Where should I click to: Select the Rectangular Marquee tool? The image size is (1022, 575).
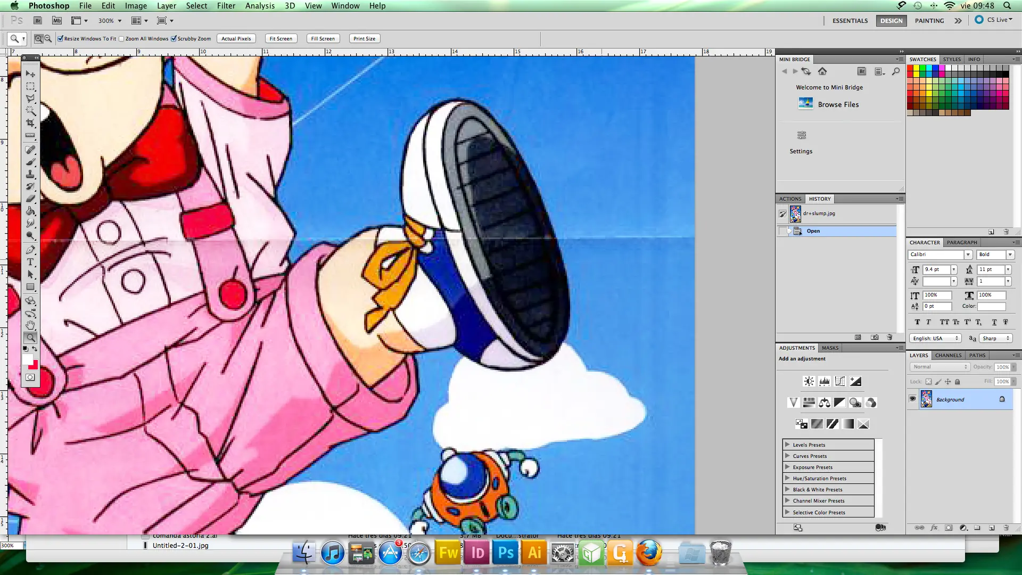coord(30,86)
